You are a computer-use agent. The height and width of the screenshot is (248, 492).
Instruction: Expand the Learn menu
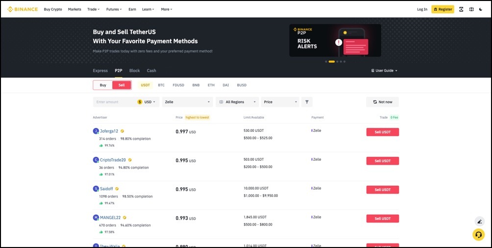tap(148, 9)
